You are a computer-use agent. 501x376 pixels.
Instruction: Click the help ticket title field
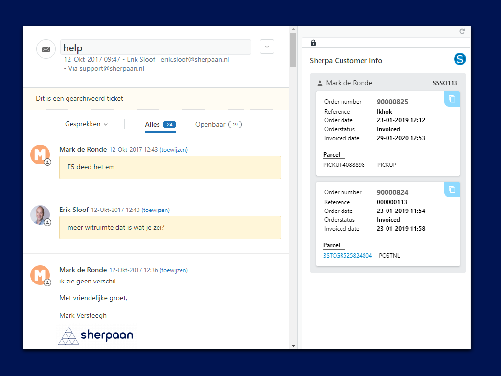tap(156, 47)
